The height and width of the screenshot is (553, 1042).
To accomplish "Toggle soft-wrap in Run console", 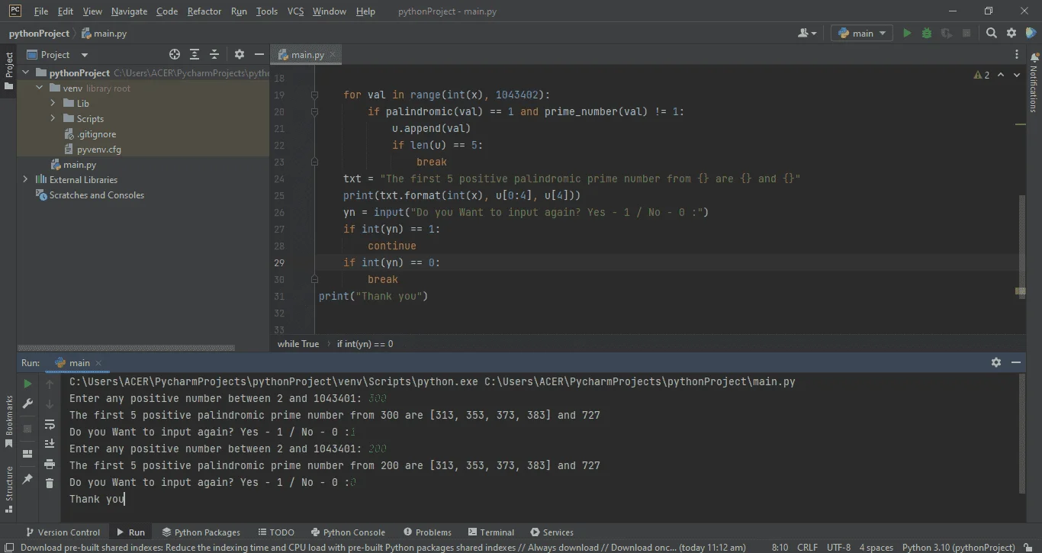I will [50, 424].
